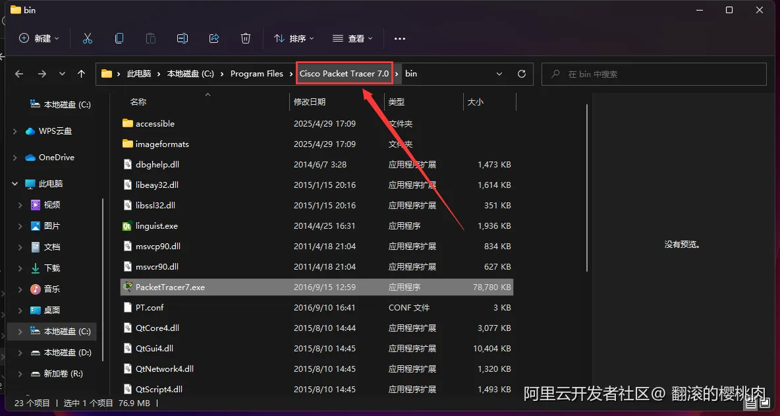Click the Share icon in toolbar
This screenshot has height=416, width=780.
click(x=214, y=38)
